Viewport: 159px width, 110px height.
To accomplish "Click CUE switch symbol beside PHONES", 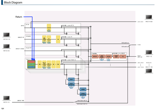I will click(130, 45).
